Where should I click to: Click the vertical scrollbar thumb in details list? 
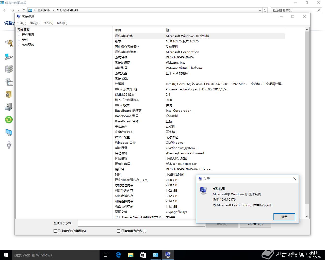[307, 118]
